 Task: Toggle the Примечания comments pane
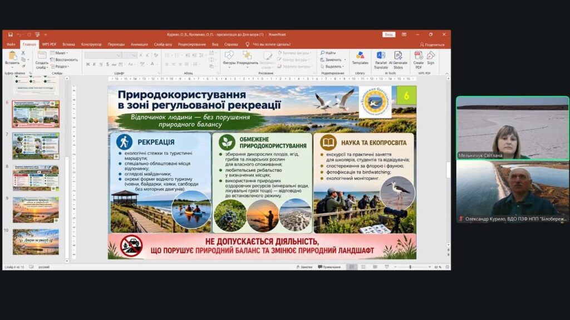[x=330, y=267]
